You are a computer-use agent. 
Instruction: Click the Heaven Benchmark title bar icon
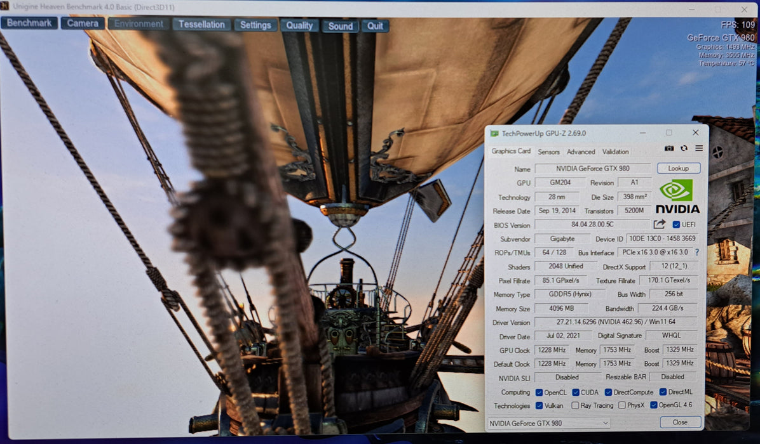4,6
